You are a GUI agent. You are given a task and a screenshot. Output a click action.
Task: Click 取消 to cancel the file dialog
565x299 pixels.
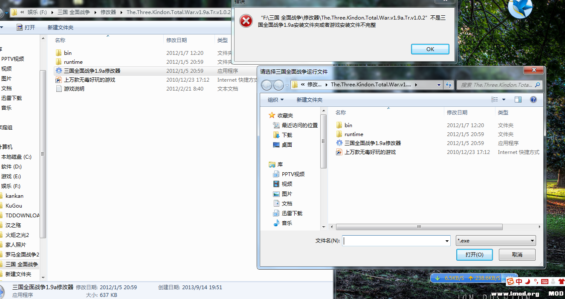(x=517, y=254)
